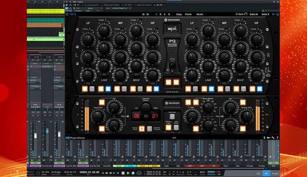Click the Mono Maker knob
The width and height of the screenshot is (307, 177).
pos(208,107)
